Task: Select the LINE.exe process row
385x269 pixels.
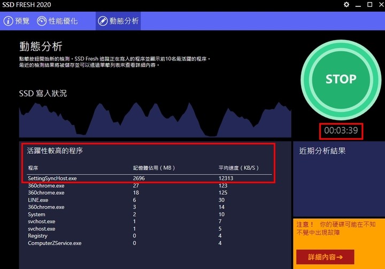Action: pos(150,200)
